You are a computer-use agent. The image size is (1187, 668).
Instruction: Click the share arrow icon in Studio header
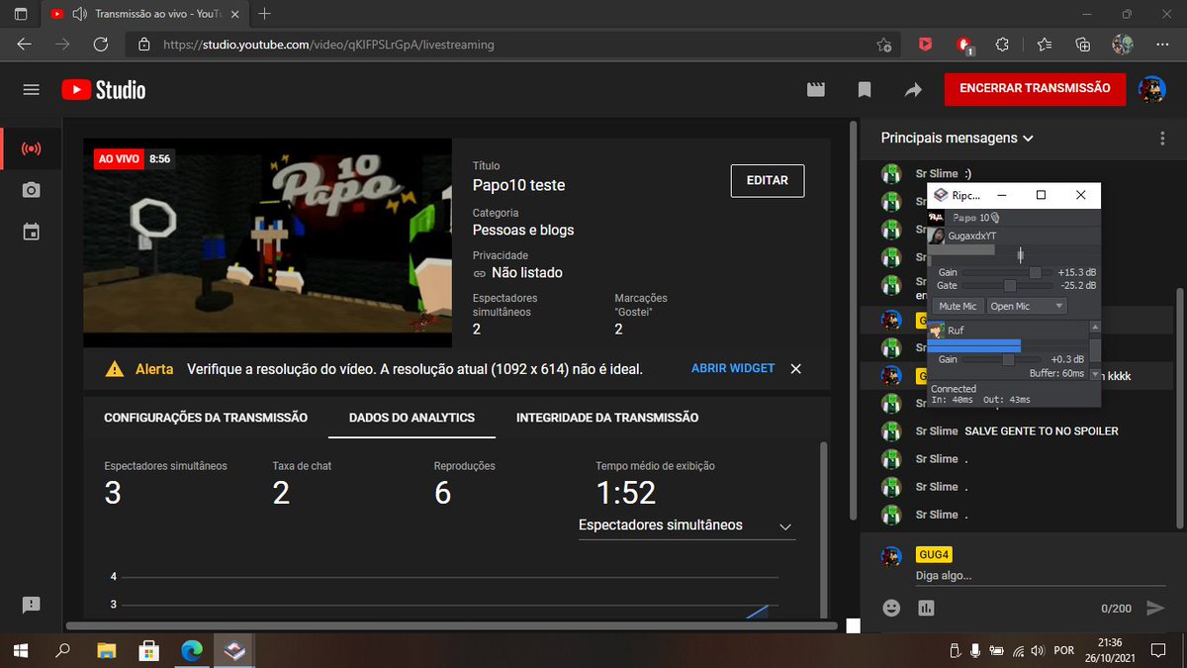(912, 90)
